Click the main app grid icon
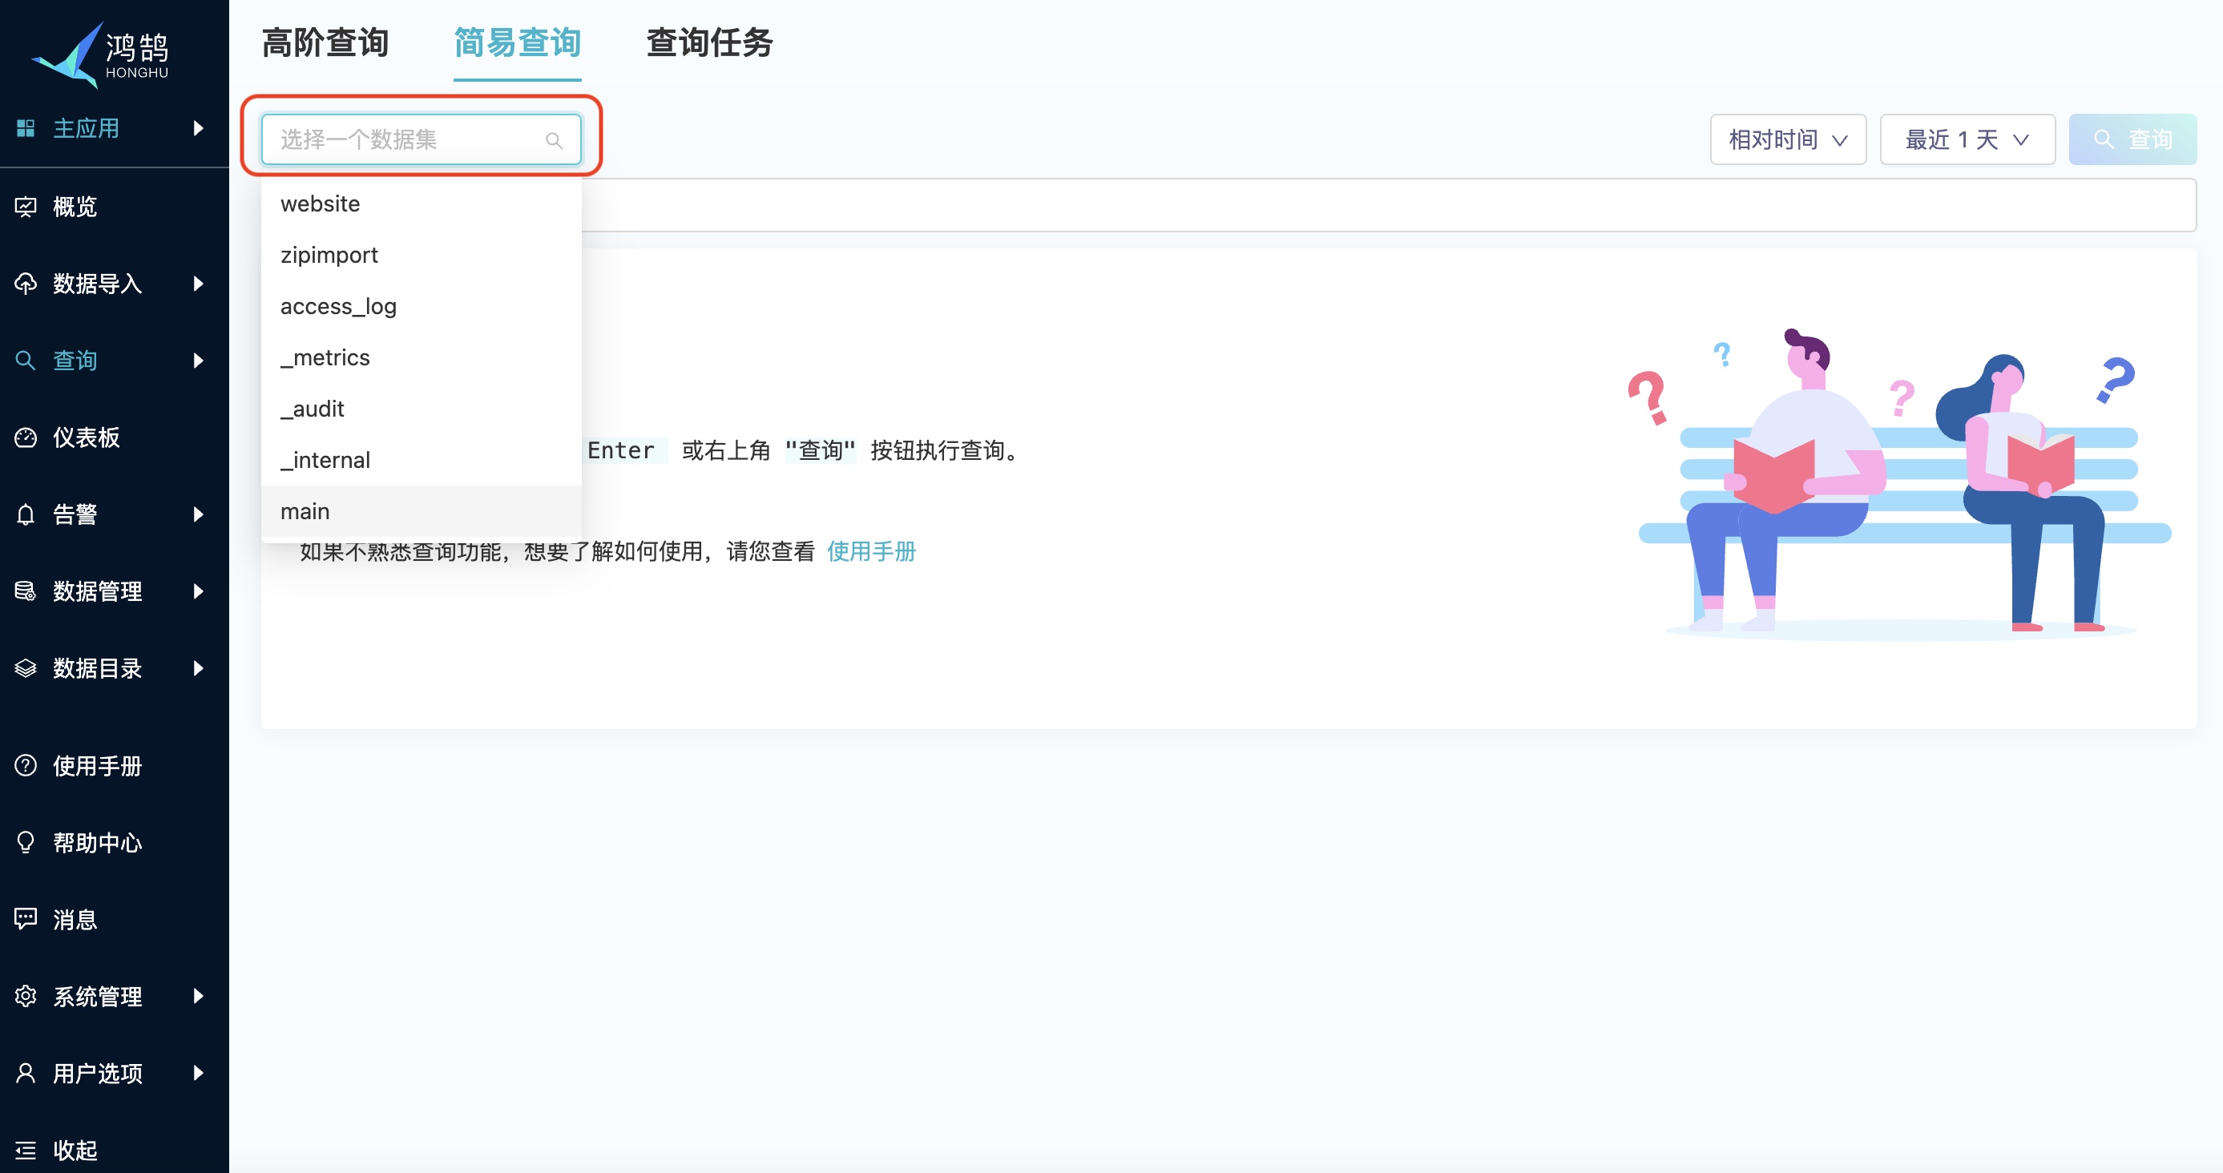 pos(26,128)
